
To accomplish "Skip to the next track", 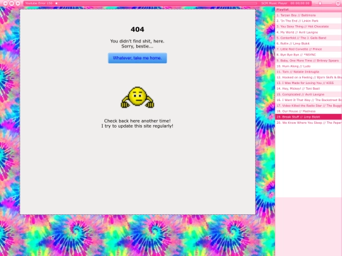I will 18,3.
